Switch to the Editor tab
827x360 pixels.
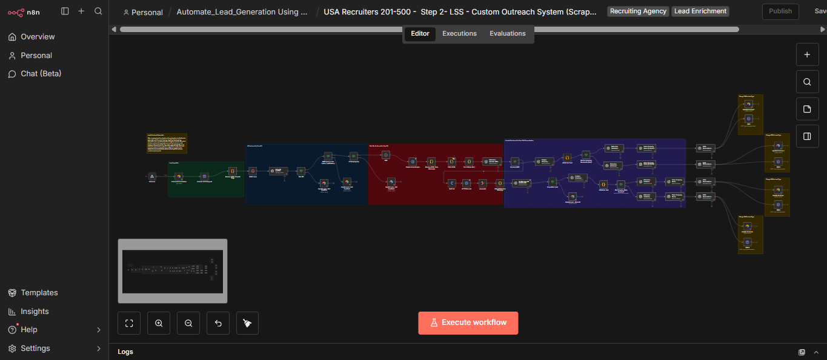tap(420, 34)
